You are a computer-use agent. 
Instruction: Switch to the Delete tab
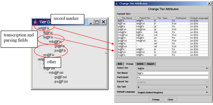click(140, 64)
